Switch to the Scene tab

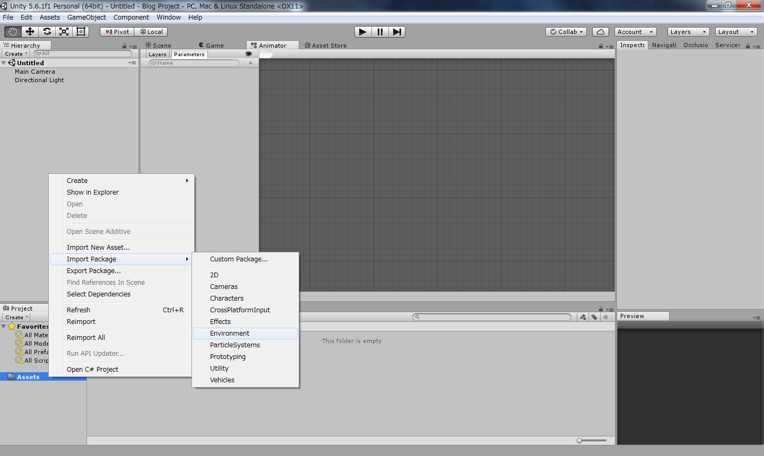tap(159, 46)
